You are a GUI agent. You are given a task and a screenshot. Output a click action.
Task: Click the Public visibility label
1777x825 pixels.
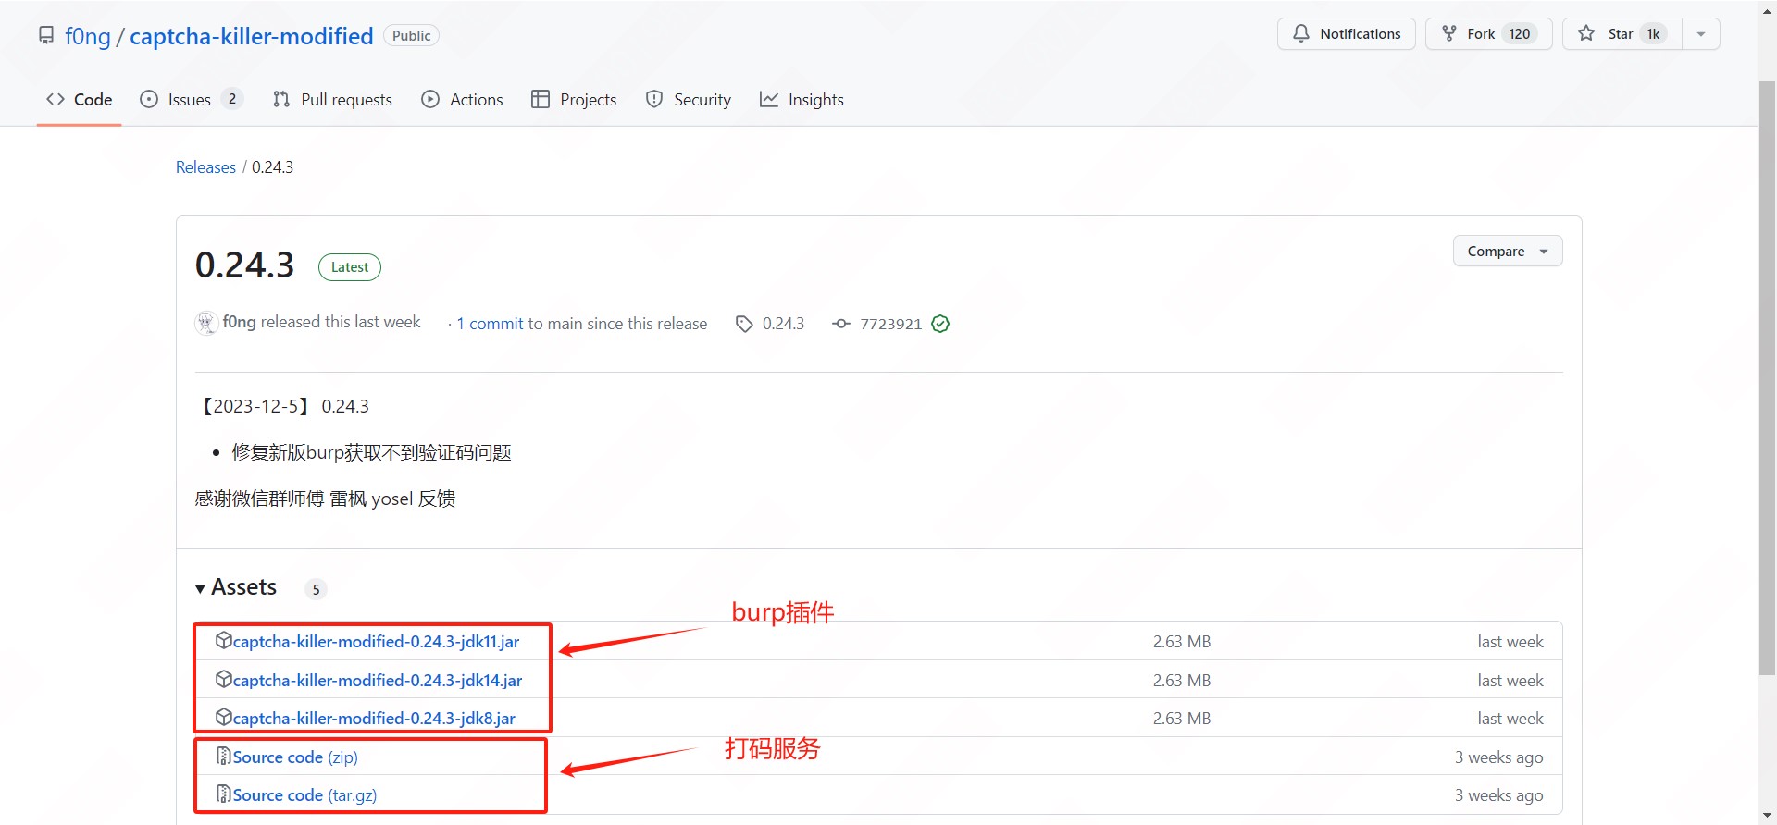tap(411, 35)
